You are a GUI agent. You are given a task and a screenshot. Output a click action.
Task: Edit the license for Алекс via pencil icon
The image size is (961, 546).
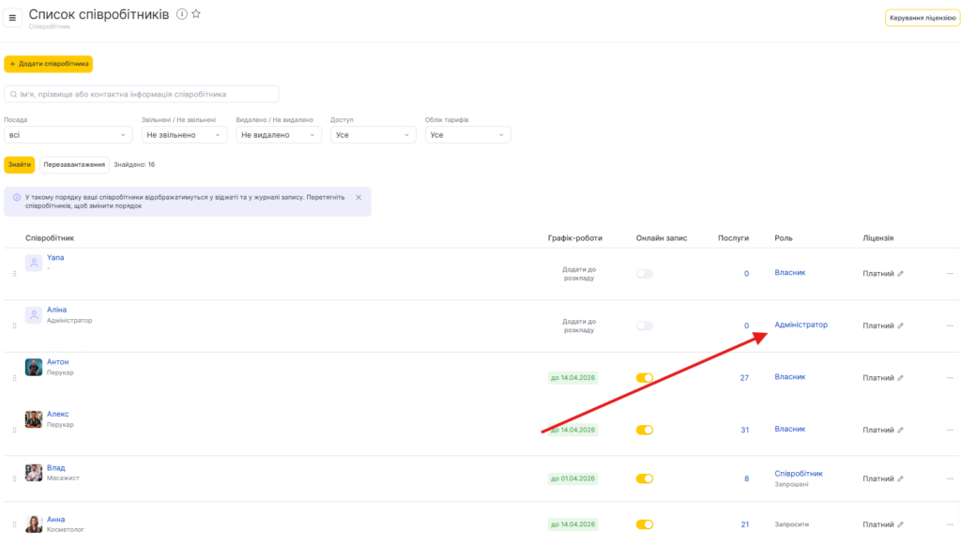click(900, 430)
